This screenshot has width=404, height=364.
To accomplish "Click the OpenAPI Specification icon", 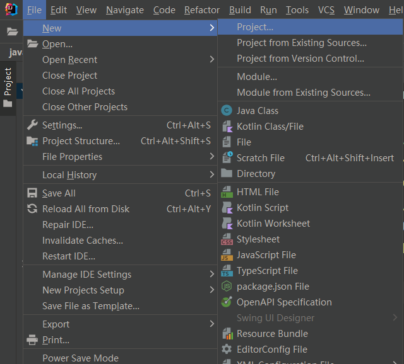I will (x=227, y=302).
